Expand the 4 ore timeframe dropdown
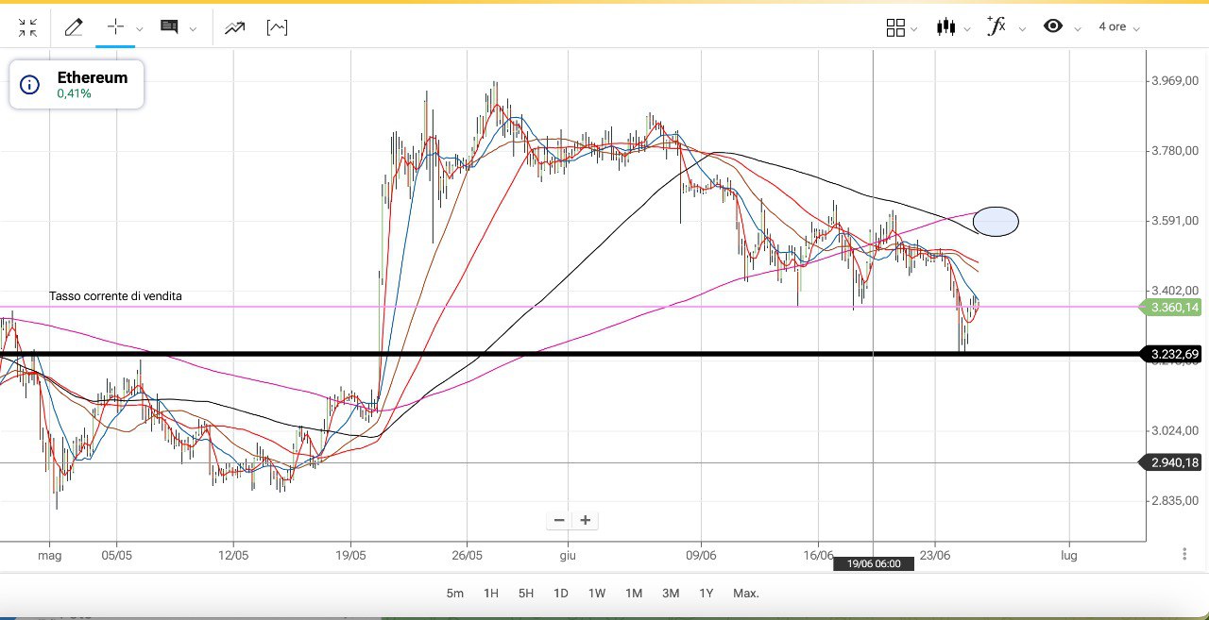Screen dimensions: 1209x620 click(x=1118, y=27)
